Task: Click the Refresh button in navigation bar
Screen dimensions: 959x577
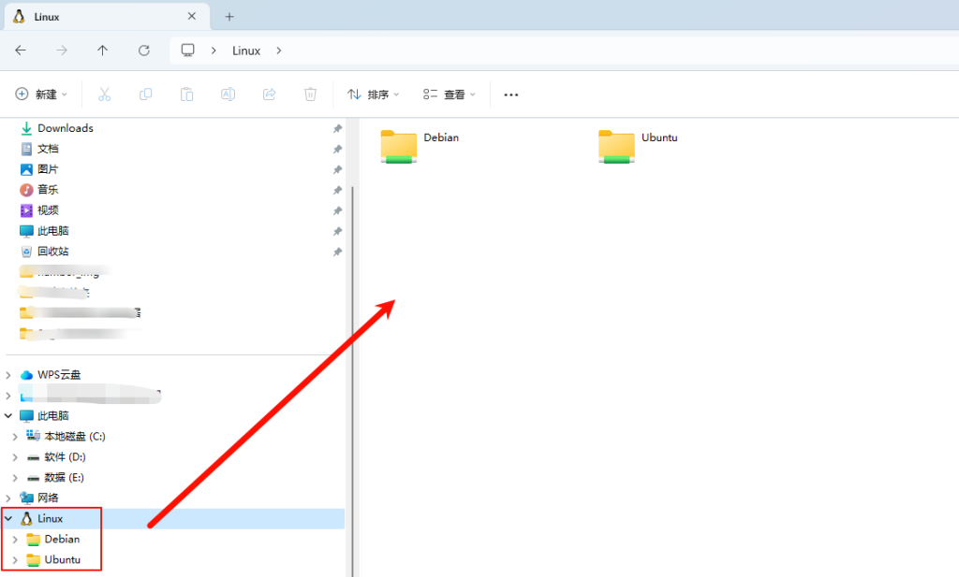Action: (x=143, y=50)
